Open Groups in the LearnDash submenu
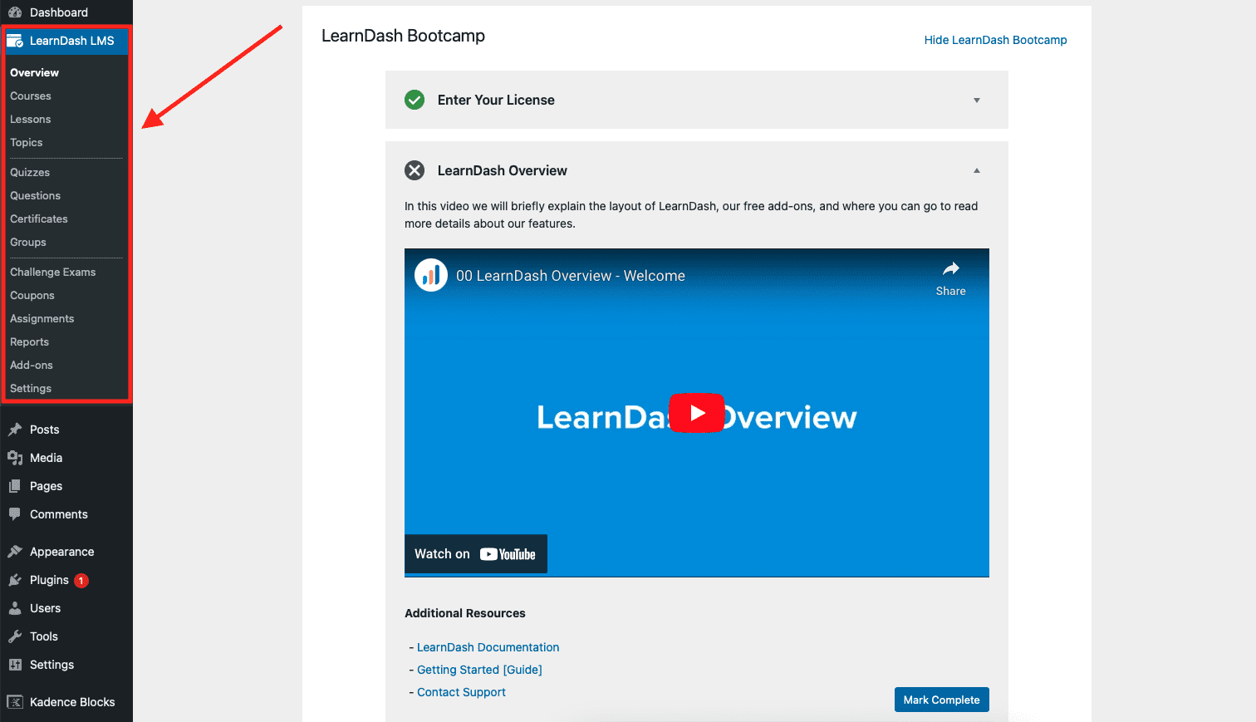 (x=28, y=242)
